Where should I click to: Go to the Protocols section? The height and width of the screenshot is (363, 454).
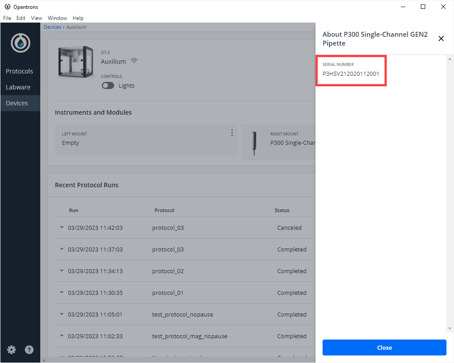point(19,71)
